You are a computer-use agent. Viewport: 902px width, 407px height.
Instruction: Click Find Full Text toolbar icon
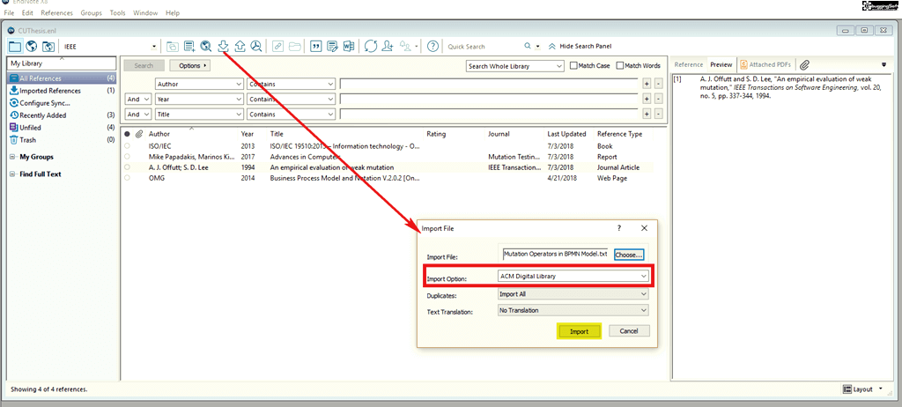coord(256,47)
